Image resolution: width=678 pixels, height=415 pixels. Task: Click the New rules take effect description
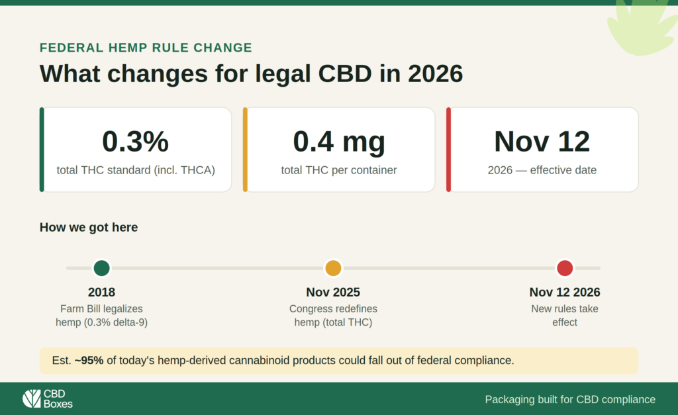(x=565, y=316)
